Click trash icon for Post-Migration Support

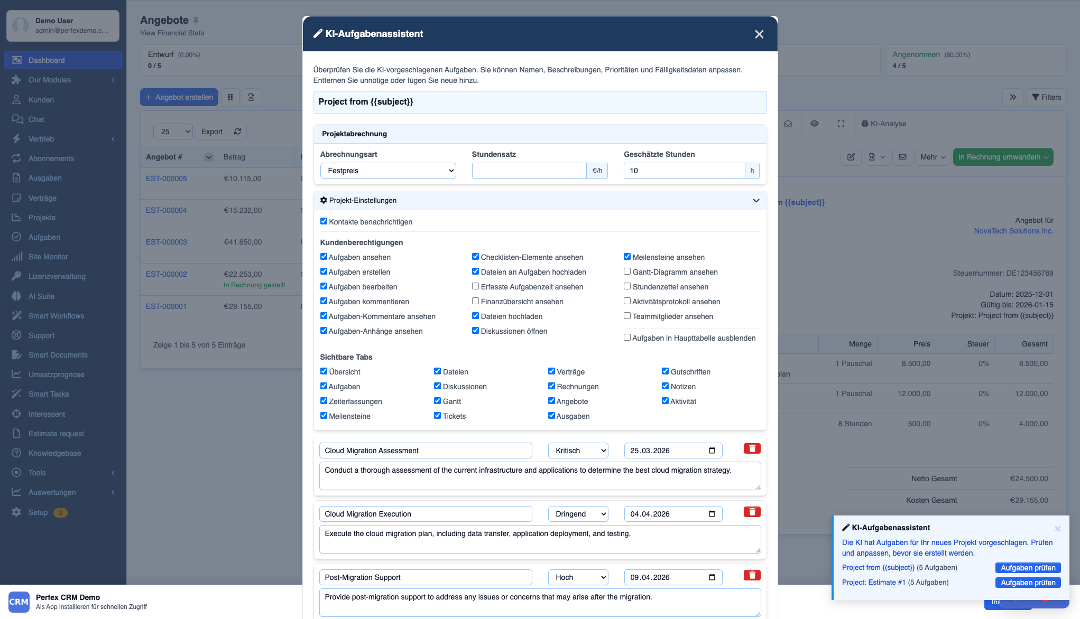pos(752,575)
